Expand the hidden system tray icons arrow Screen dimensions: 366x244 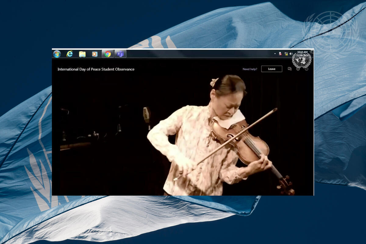pos(275,54)
